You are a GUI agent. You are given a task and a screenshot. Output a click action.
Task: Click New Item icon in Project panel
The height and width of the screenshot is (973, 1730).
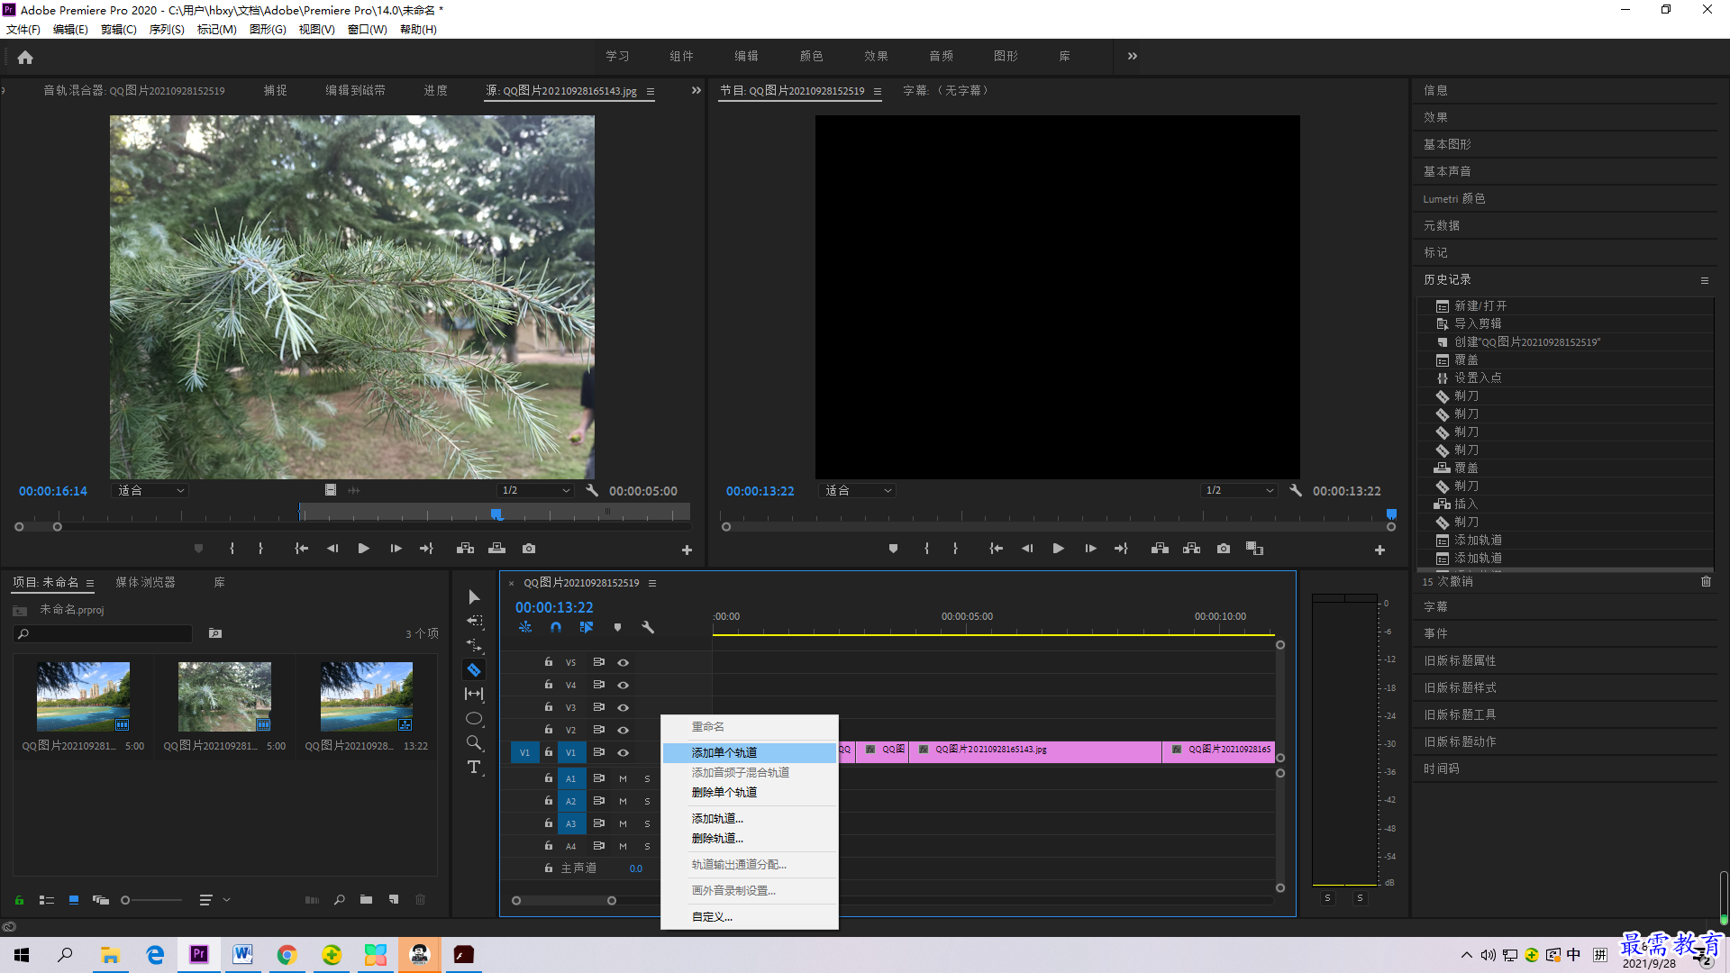(394, 900)
